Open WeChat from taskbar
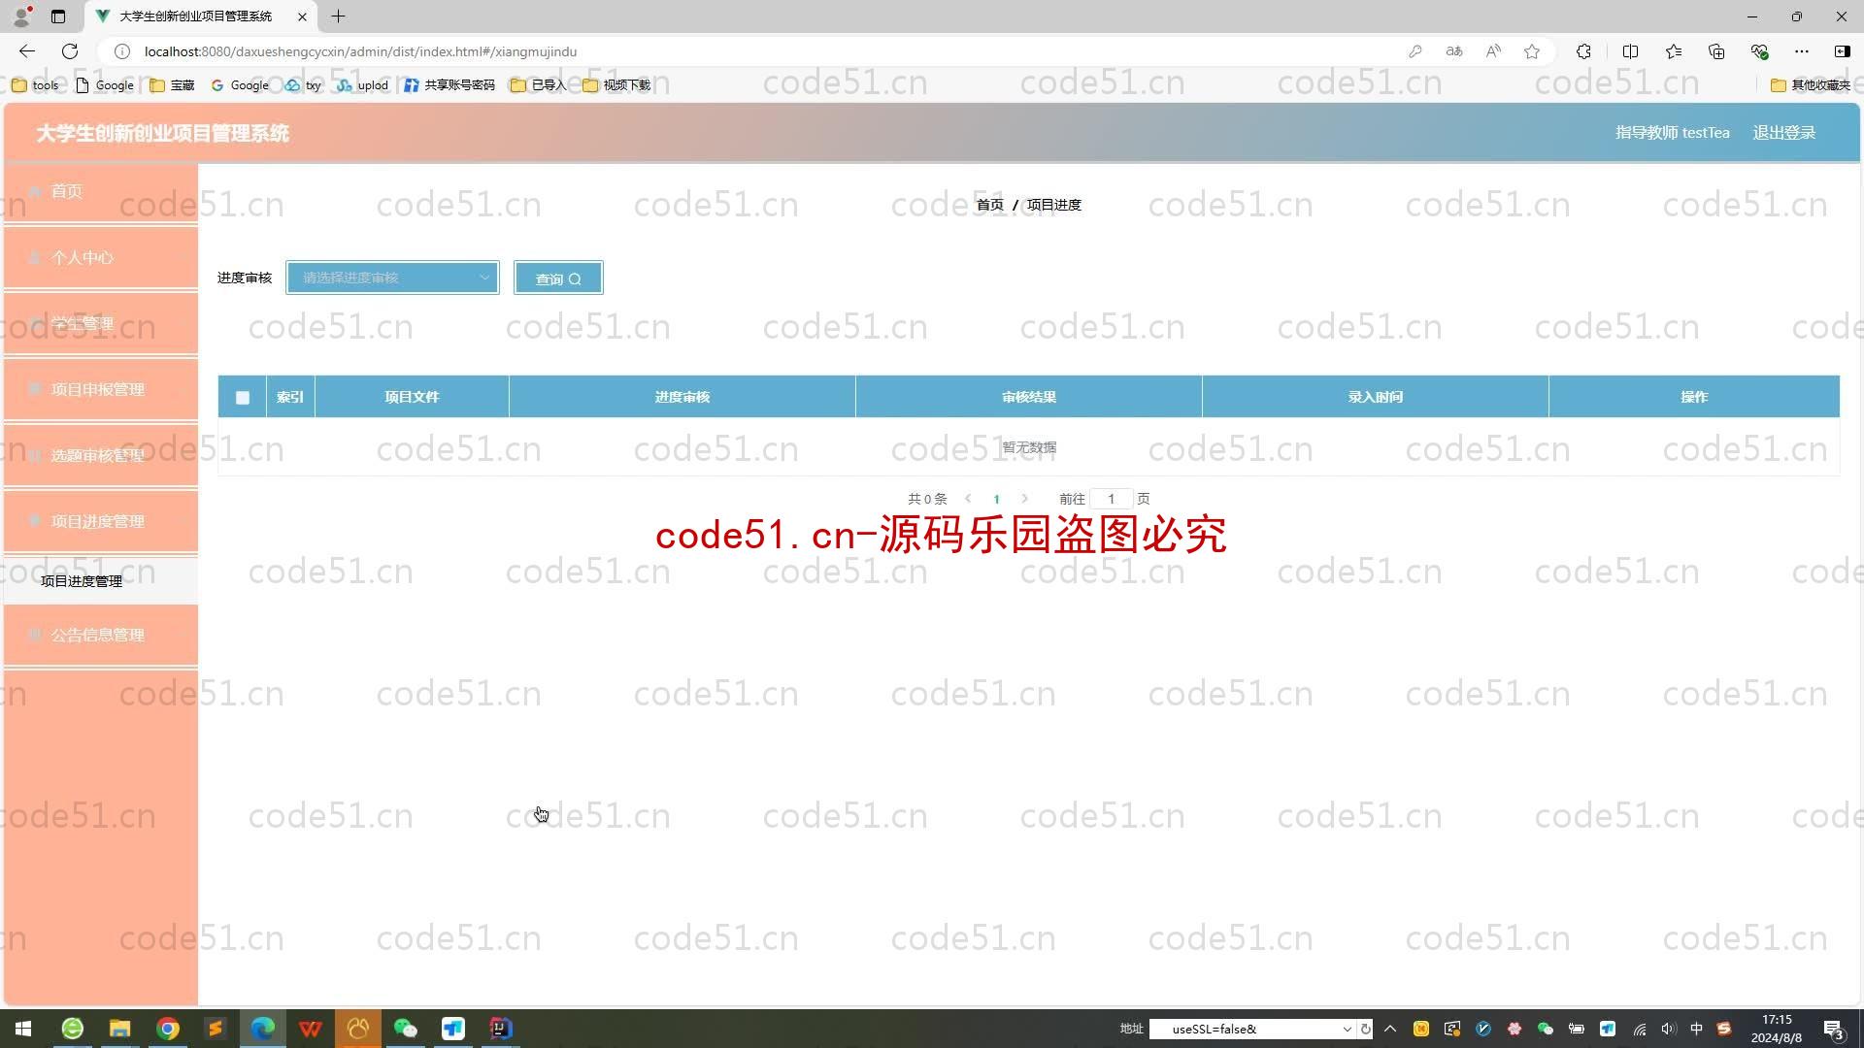Screen dimensions: 1864x1048 pos(406,1029)
